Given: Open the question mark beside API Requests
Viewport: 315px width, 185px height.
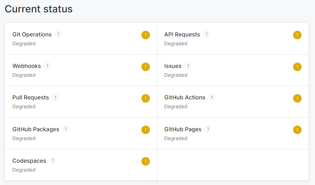Looking at the screenshot, I should click(x=206, y=34).
